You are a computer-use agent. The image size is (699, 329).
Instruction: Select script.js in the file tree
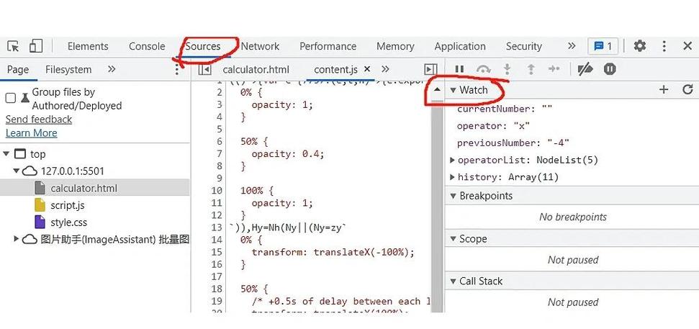[67, 205]
